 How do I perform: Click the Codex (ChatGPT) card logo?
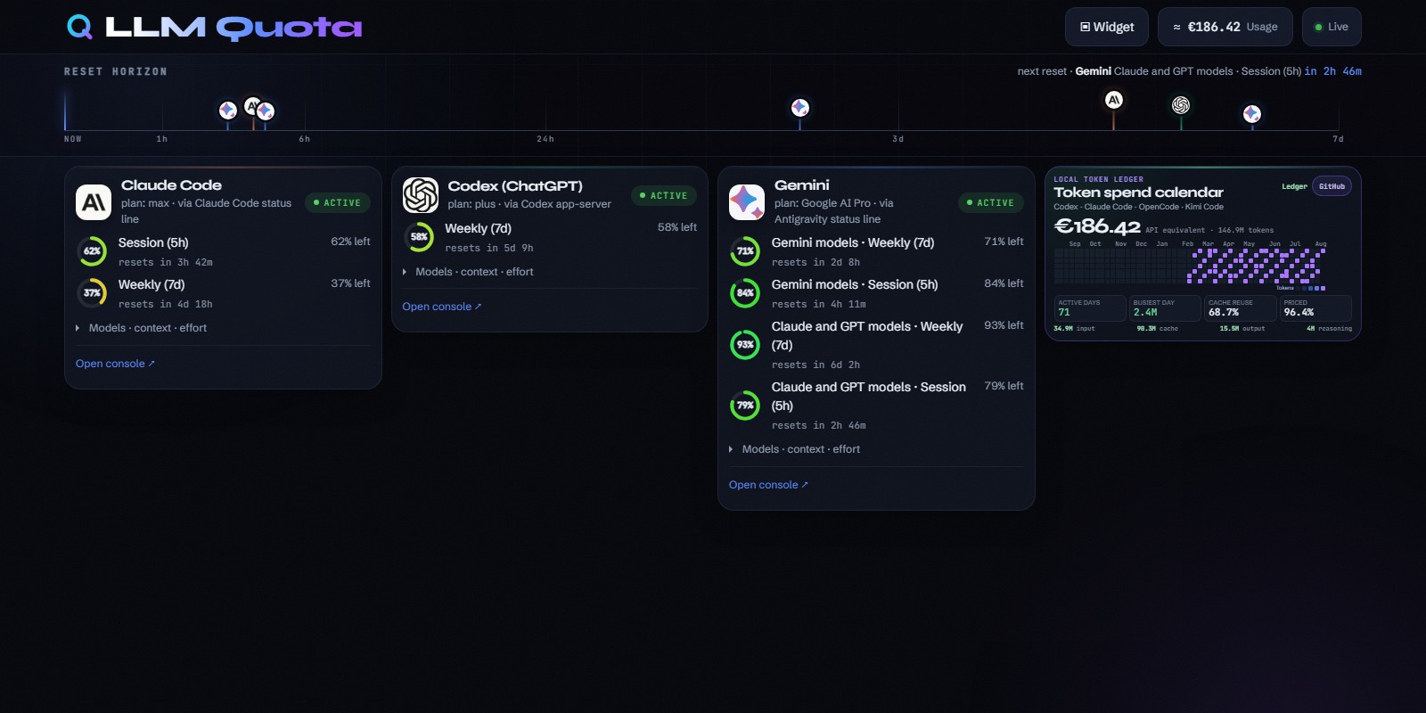point(421,195)
